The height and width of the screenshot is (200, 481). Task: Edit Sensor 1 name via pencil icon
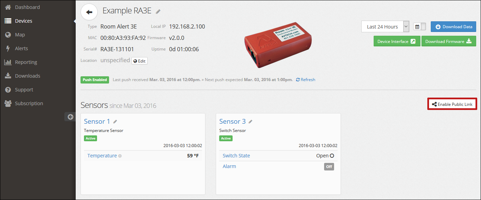[115, 121]
